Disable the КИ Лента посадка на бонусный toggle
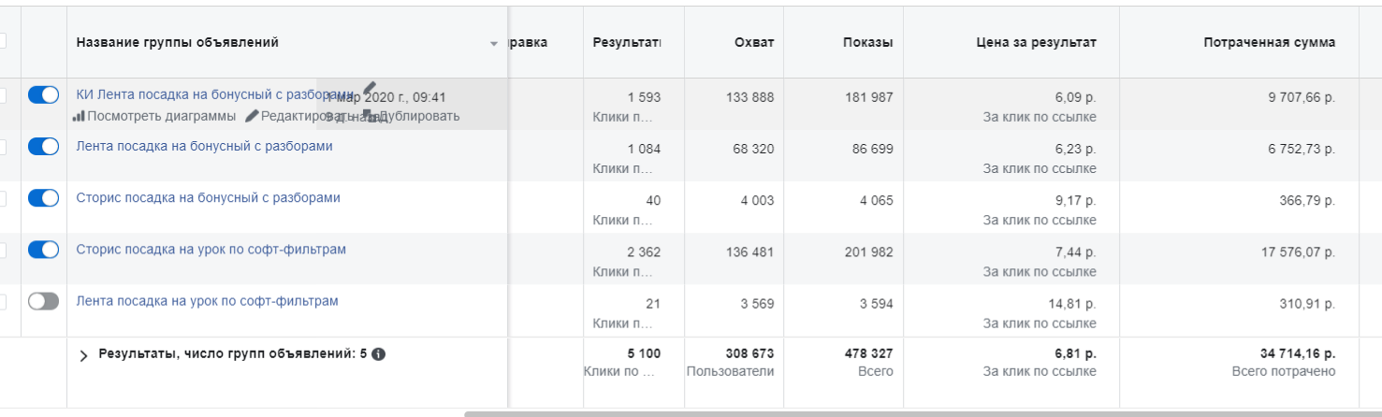This screenshot has height=417, width=1382. tap(44, 94)
